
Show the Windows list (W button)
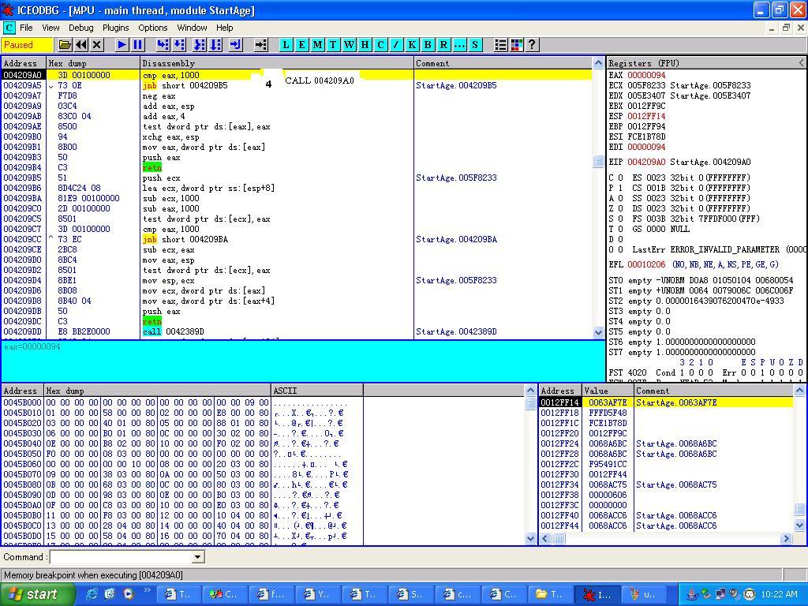coord(349,45)
